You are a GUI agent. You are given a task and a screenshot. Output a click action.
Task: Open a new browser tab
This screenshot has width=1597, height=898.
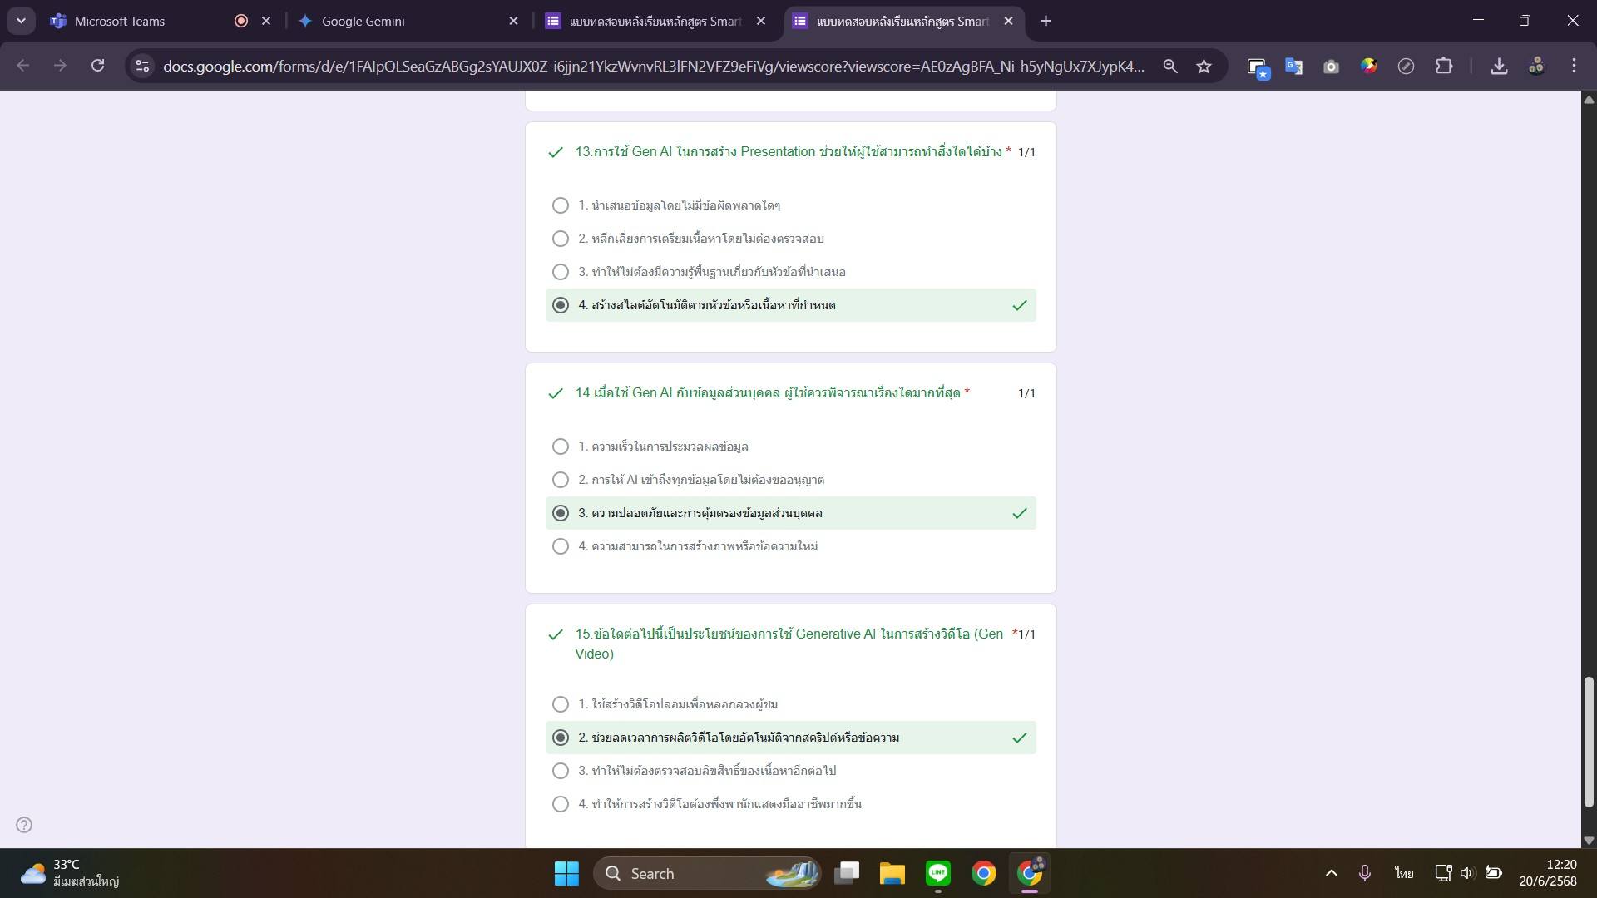pyautogui.click(x=1046, y=22)
